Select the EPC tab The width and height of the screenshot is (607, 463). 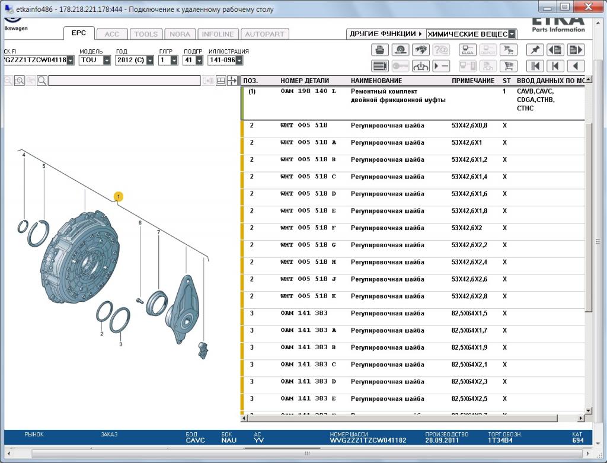tap(79, 33)
